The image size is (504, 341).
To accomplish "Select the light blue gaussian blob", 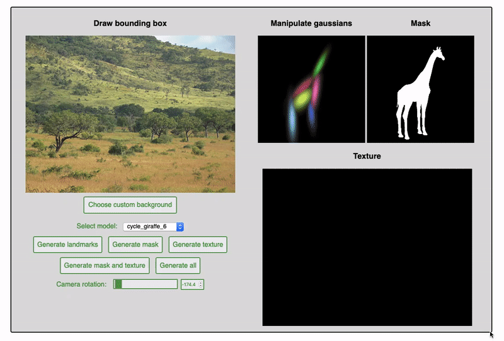I will (x=292, y=120).
